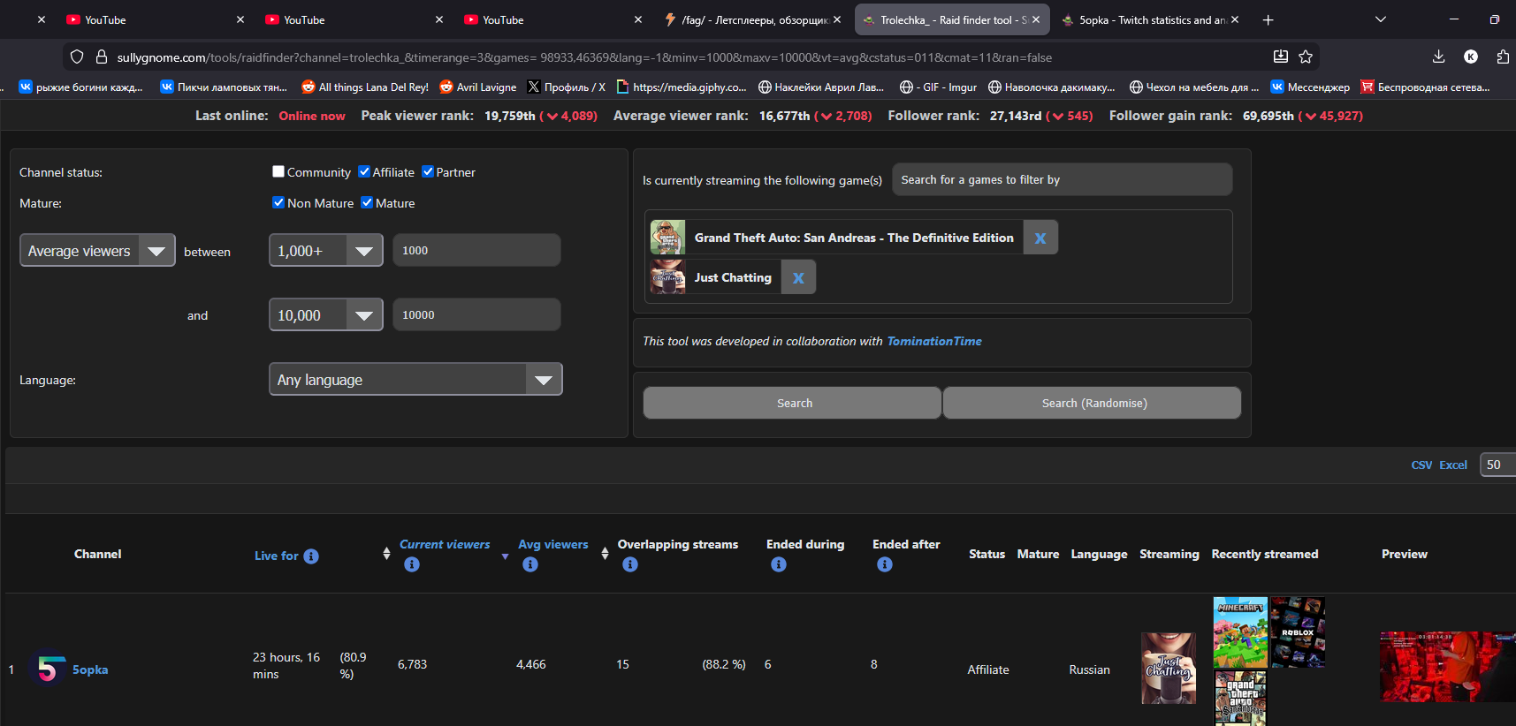Click the Avg viewers info icon
The width and height of the screenshot is (1516, 726).
tap(530, 564)
